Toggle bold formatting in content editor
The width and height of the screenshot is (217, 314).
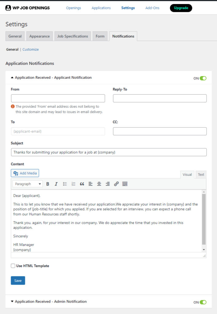click(48, 184)
